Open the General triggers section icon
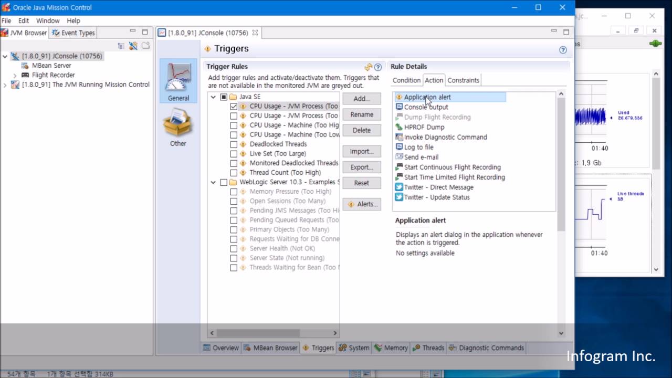 click(x=178, y=81)
